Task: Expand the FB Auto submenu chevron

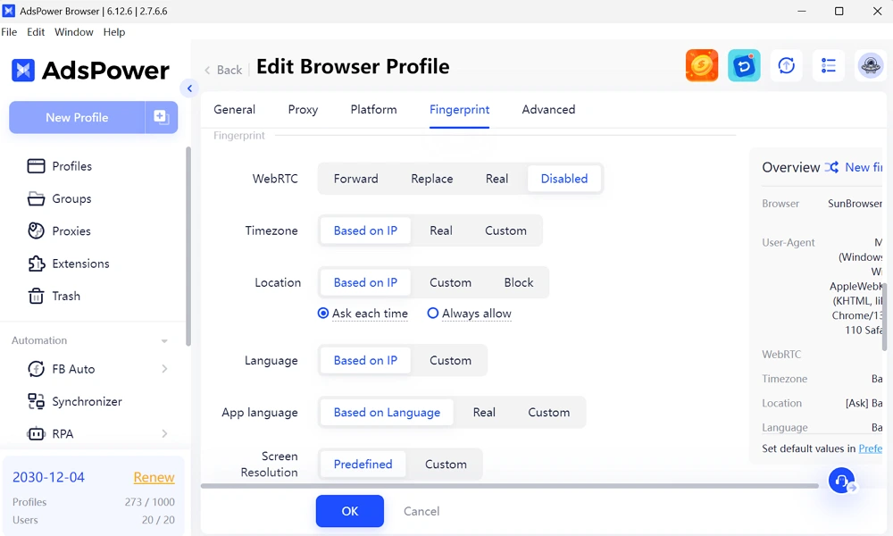Action: click(164, 369)
